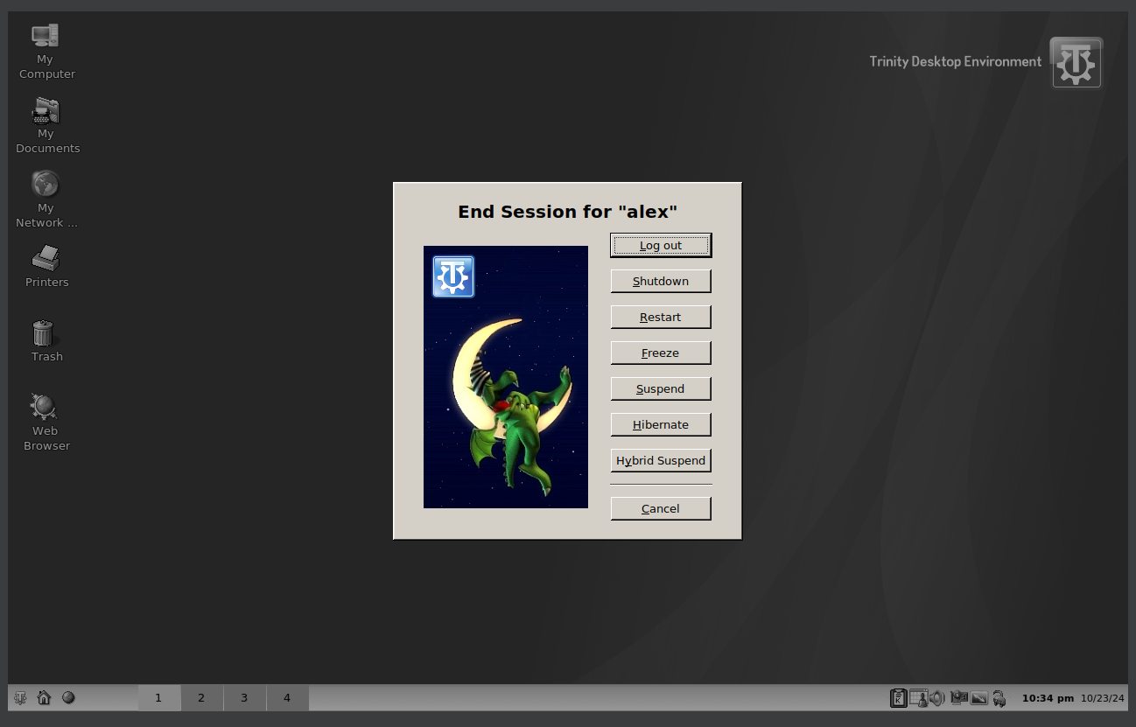Image resolution: width=1136 pixels, height=727 pixels.
Task: Open the Trinity menu launcher in the panel
Action: pyautogui.click(x=20, y=698)
